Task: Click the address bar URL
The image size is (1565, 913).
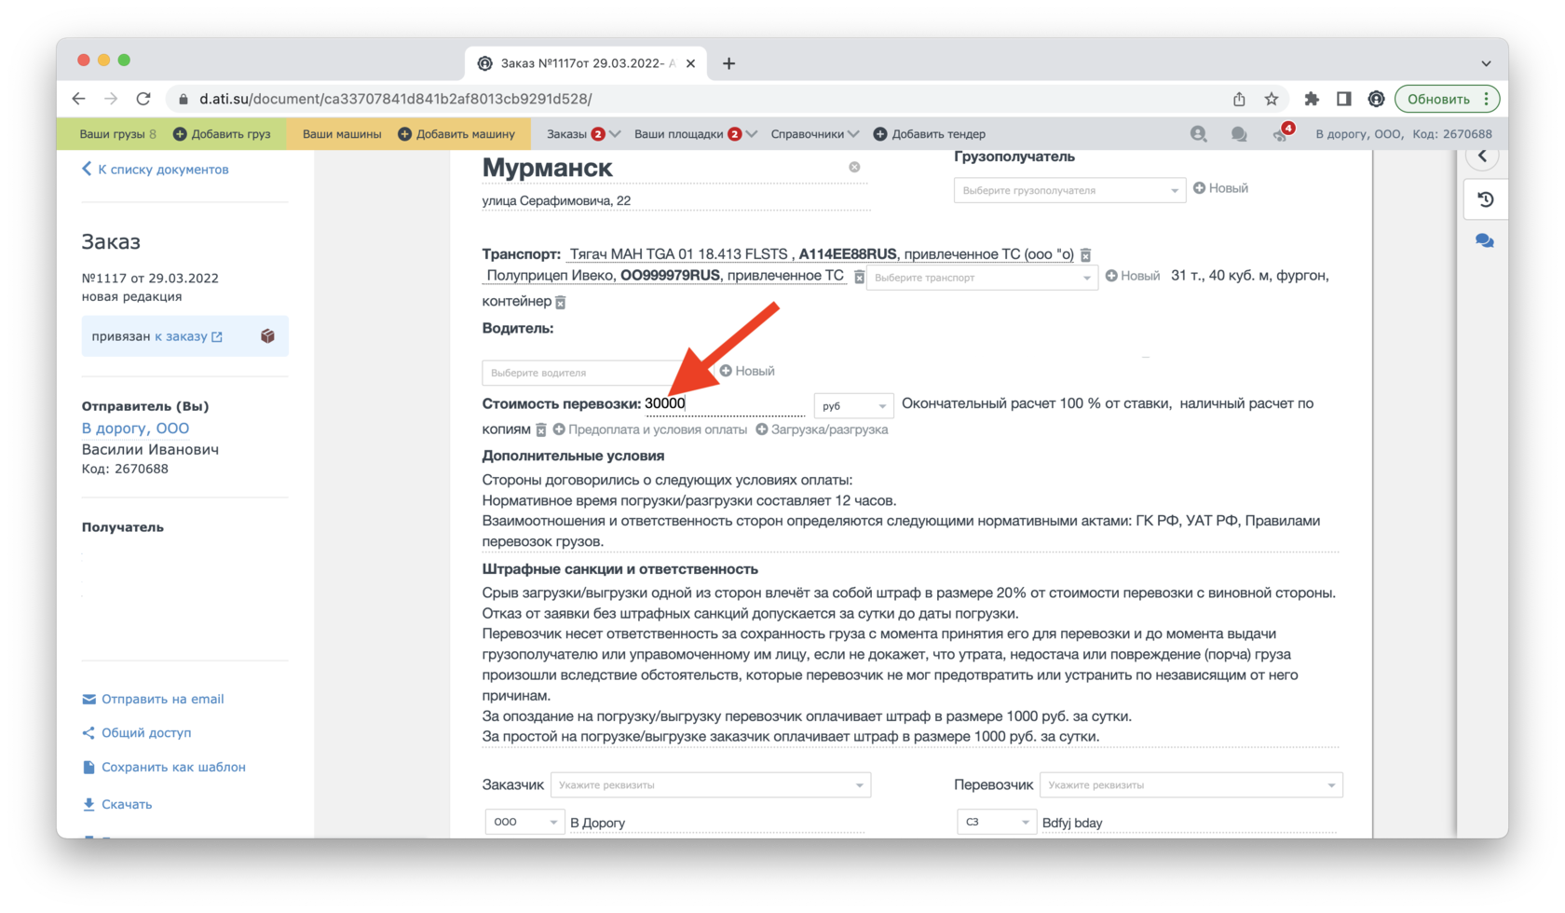Action: coord(396,99)
